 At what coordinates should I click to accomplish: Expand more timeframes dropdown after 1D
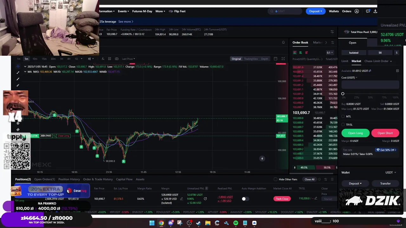tap(82, 59)
